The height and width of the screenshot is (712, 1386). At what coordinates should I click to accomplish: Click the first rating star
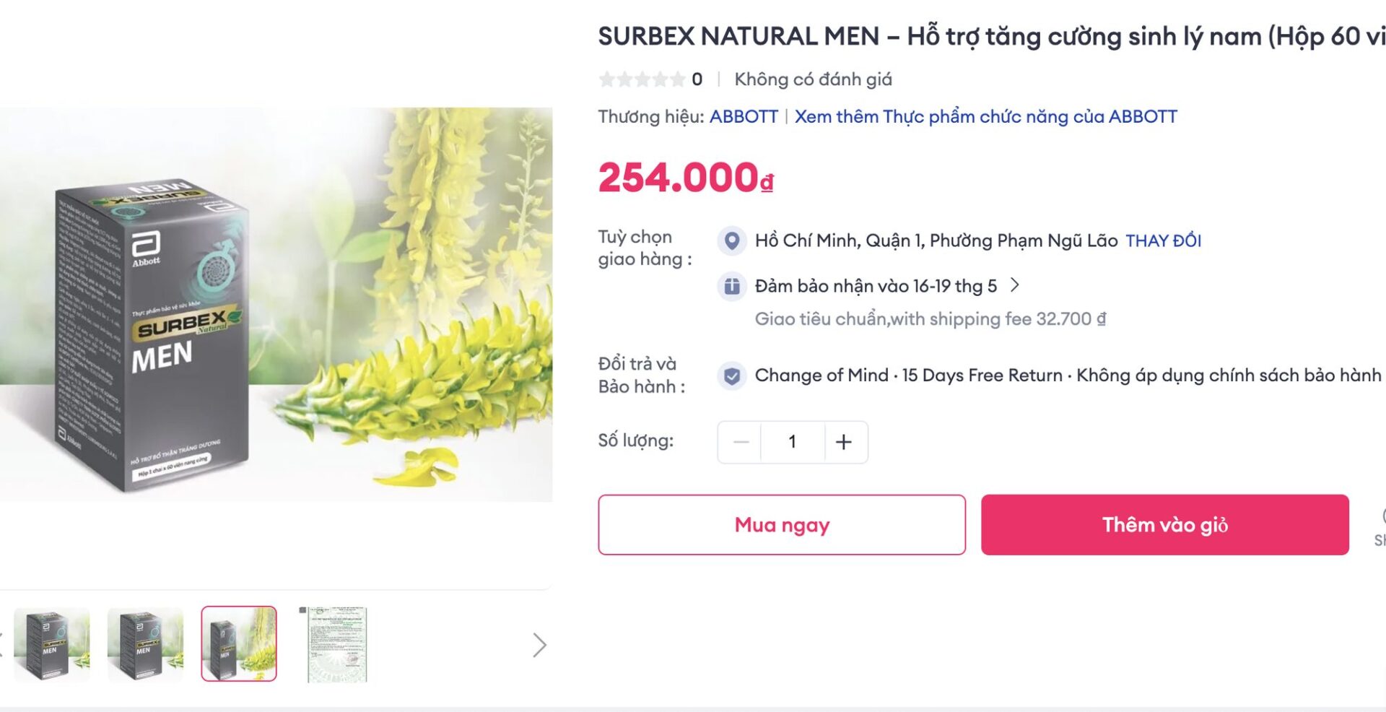coord(606,79)
